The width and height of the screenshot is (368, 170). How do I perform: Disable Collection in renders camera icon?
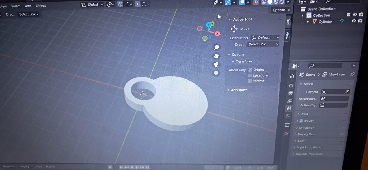coord(361,15)
